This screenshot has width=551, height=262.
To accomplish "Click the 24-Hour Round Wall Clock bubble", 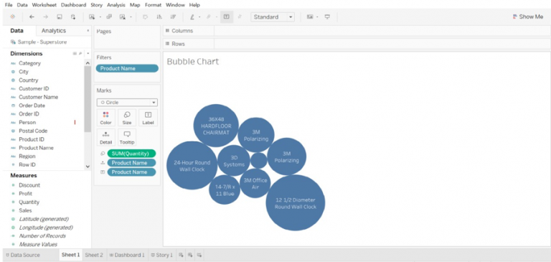I will tap(192, 165).
